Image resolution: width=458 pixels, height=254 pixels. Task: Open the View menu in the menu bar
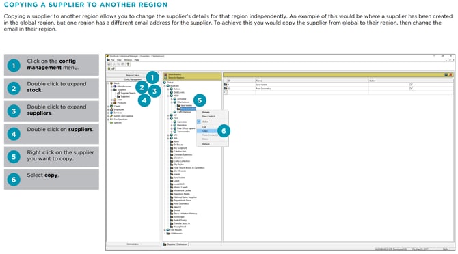(119, 60)
